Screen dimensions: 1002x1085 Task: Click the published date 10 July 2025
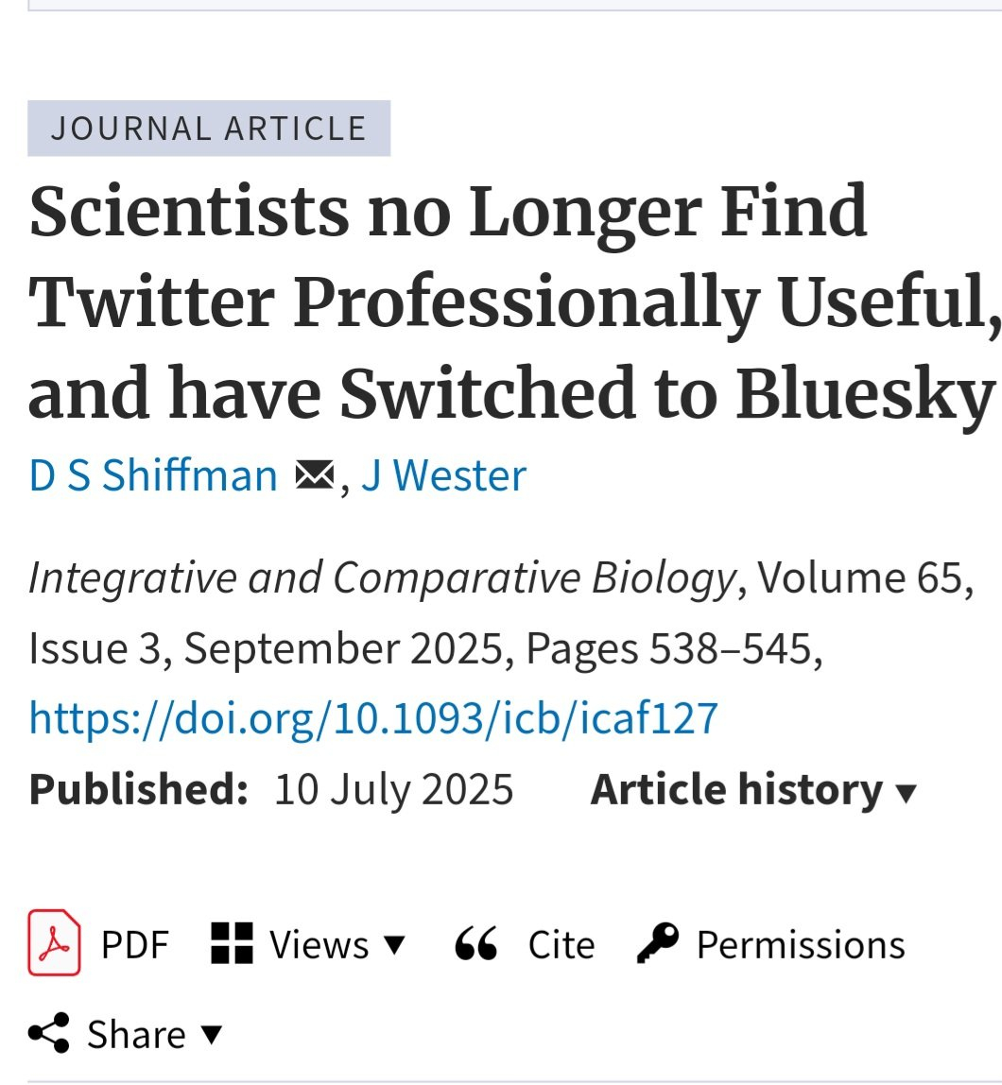tap(394, 790)
